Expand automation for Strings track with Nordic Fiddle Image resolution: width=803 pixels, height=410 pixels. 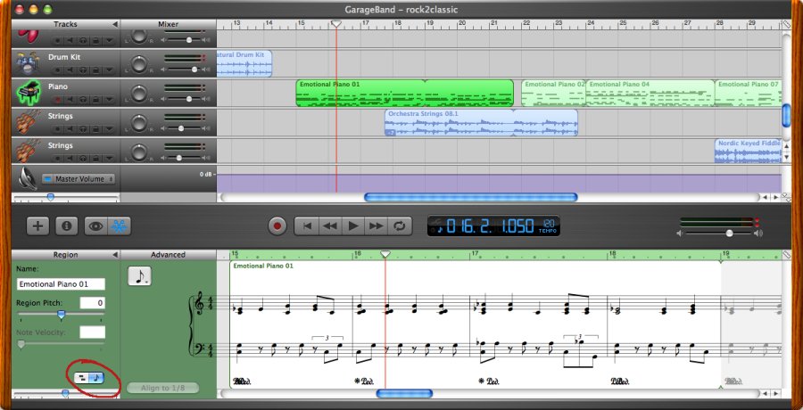pos(108,158)
